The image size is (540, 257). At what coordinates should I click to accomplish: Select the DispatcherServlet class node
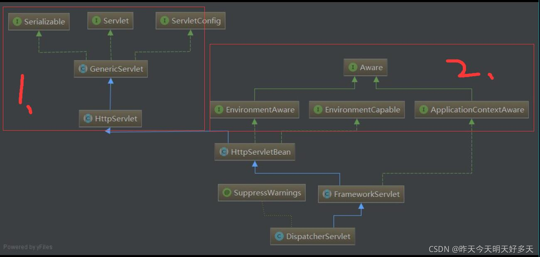[312, 236]
